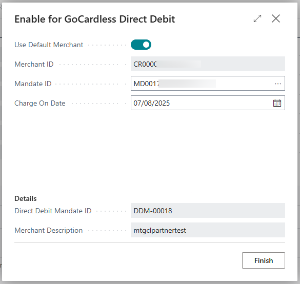
Task: Click the dialog title Enable for GoCardless
Action: pos(95,19)
